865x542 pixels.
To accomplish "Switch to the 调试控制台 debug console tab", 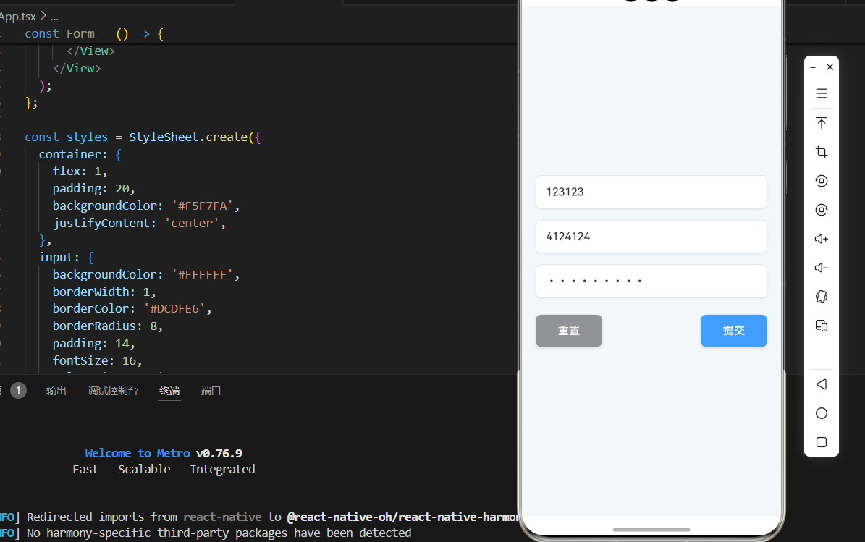I will pyautogui.click(x=112, y=391).
